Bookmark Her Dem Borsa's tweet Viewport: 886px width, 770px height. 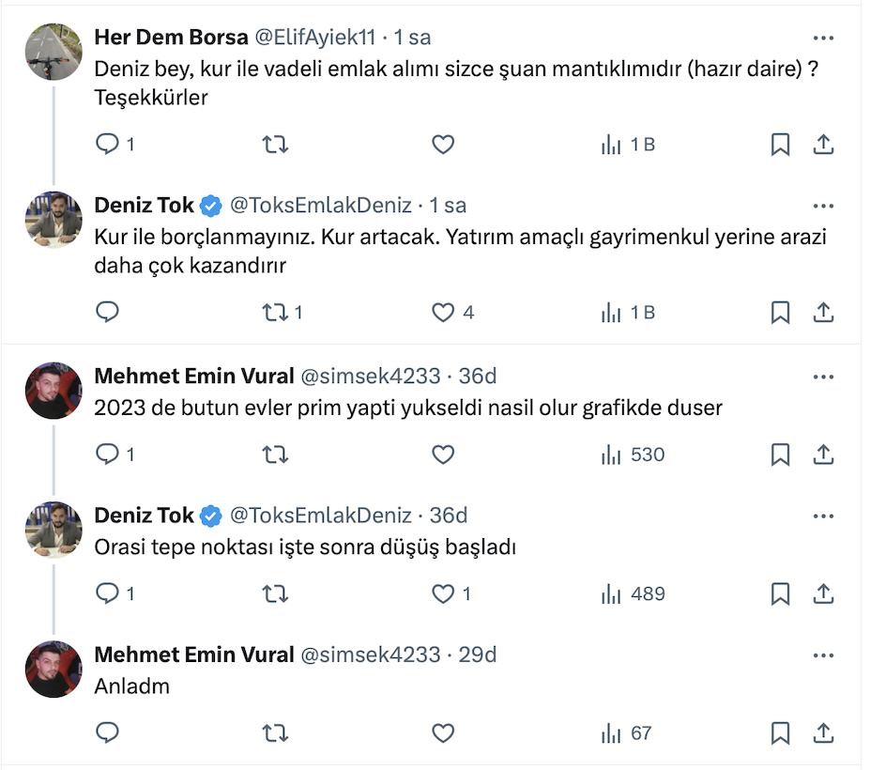point(780,145)
